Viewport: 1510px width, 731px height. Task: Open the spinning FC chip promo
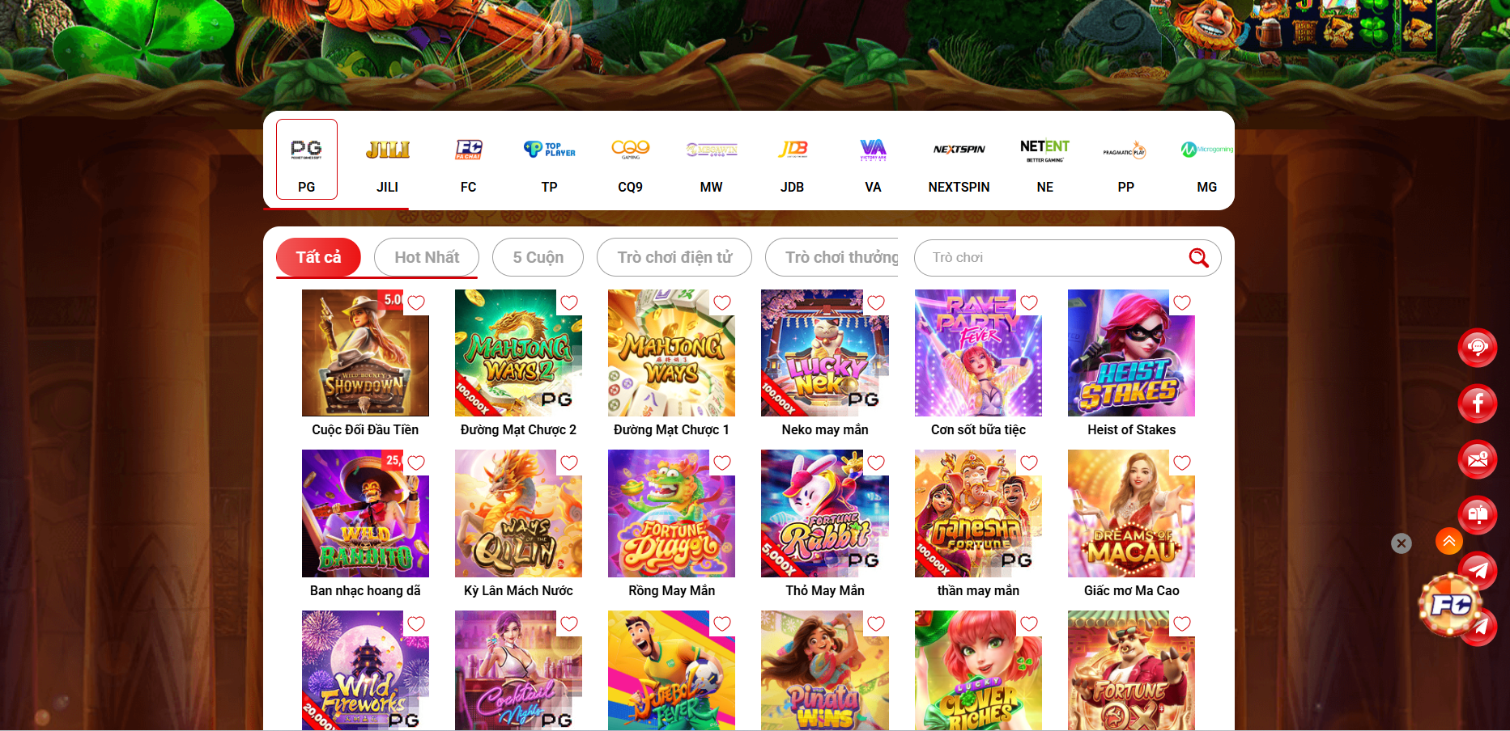(1451, 605)
